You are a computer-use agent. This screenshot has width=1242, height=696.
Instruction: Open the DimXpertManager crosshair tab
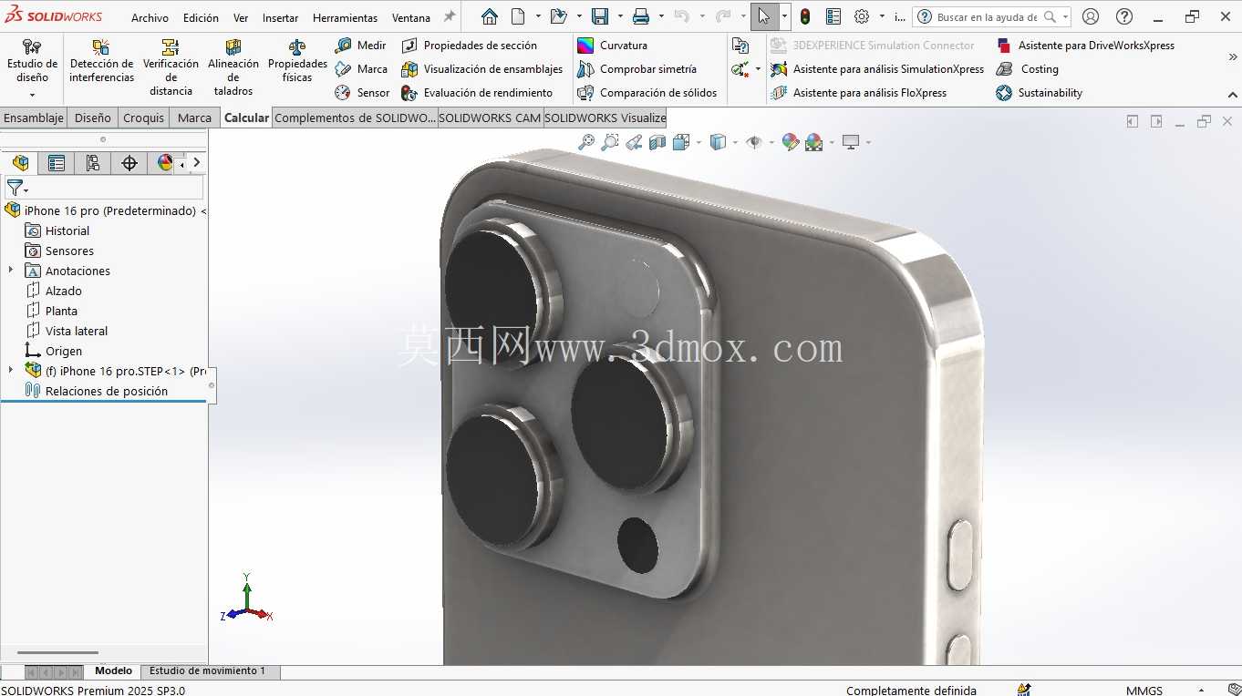pos(129,163)
